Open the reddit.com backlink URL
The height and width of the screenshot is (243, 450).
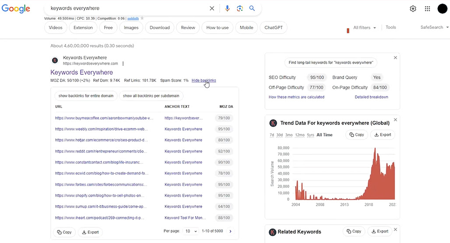coord(101,151)
